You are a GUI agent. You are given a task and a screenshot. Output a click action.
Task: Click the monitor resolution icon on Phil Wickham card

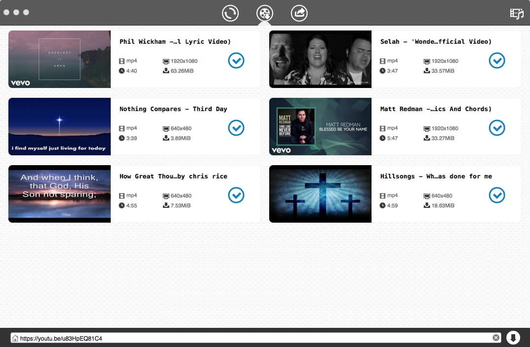click(166, 61)
